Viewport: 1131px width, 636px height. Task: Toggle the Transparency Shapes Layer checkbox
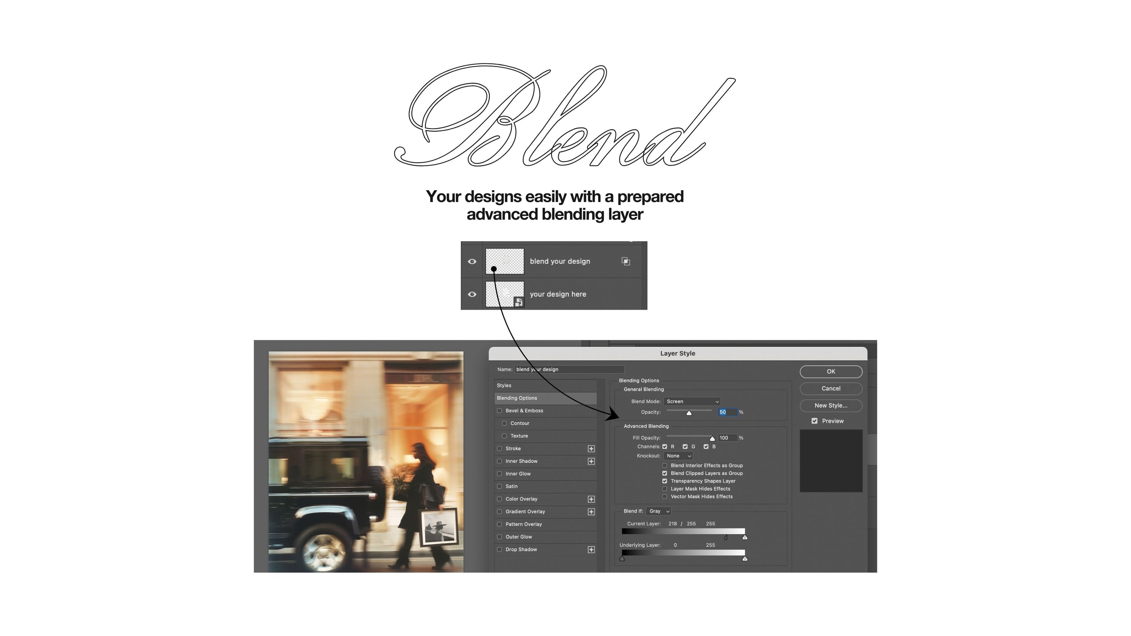664,481
